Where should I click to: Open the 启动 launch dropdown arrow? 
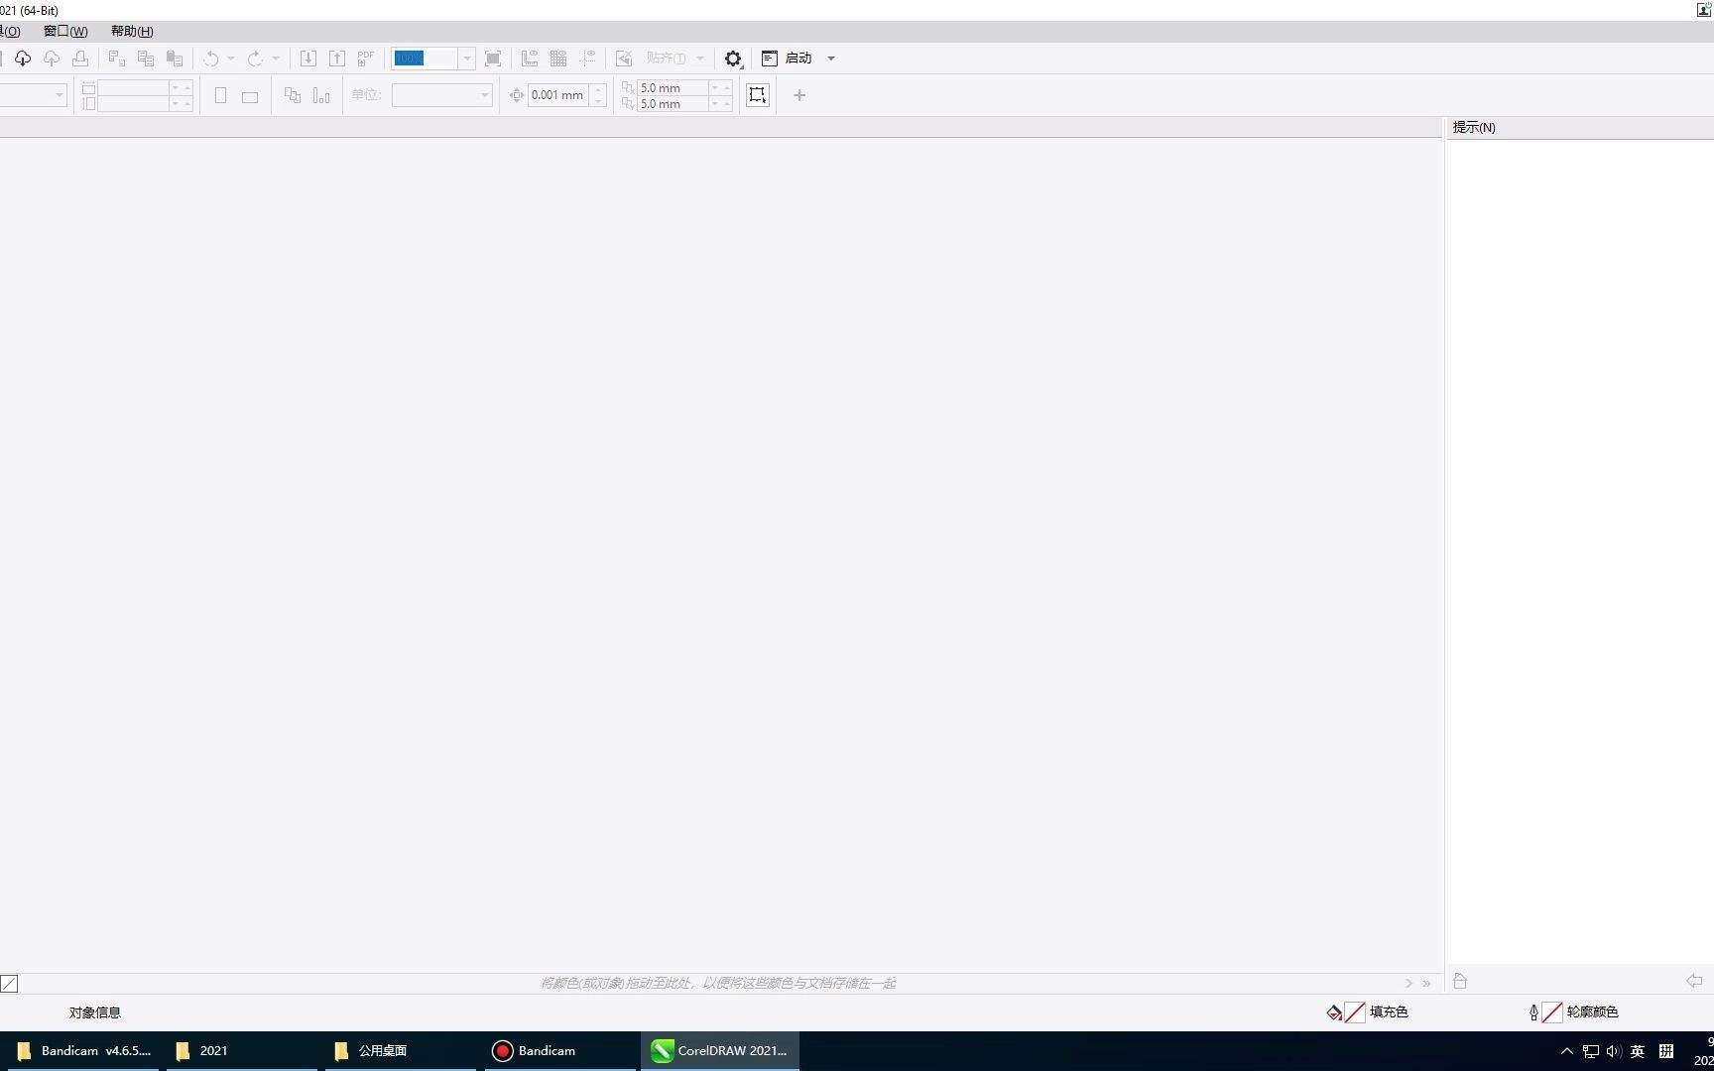point(831,59)
